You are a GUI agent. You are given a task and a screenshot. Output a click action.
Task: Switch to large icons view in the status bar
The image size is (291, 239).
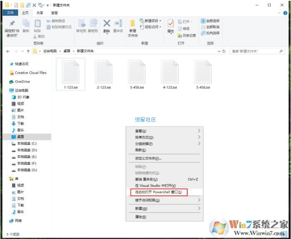point(284,234)
